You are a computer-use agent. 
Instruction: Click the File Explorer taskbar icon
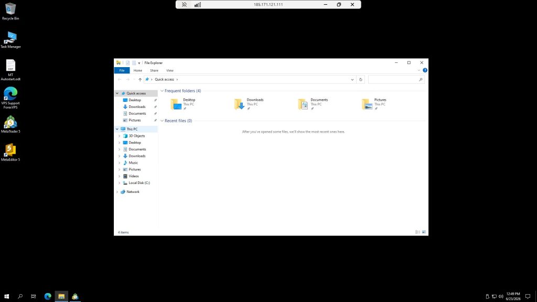pyautogui.click(x=61, y=296)
